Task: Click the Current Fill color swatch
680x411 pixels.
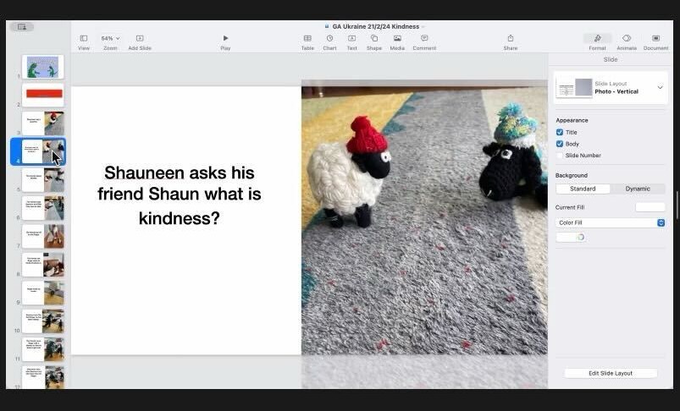Action: tap(650, 207)
